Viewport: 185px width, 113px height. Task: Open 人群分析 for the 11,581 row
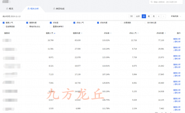[177, 50]
